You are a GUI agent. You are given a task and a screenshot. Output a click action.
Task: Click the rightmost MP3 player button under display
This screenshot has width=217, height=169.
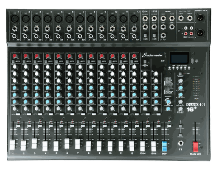coord(189,68)
